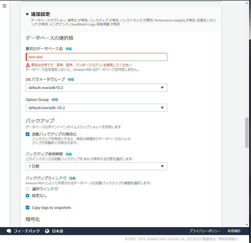Open 情報 link next to Option Group
Screen dimensions: 251x243
pos(55,100)
